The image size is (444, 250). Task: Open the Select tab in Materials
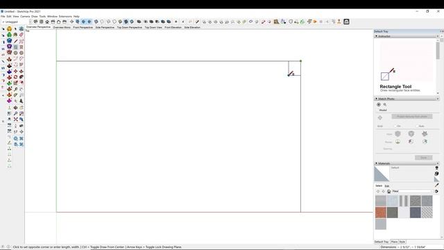pyautogui.click(x=379, y=186)
